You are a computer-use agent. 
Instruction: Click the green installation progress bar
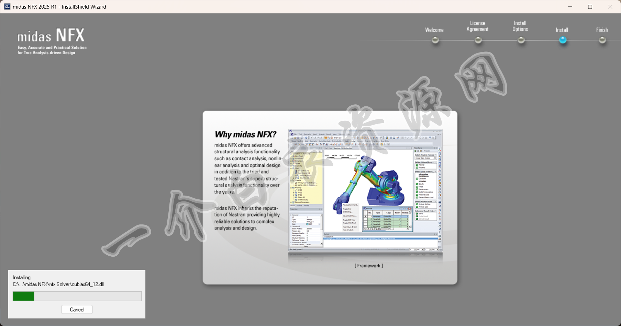pos(77,296)
